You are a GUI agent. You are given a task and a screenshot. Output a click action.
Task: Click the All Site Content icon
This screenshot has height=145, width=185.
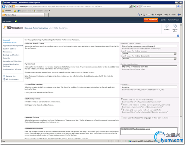(4, 79)
